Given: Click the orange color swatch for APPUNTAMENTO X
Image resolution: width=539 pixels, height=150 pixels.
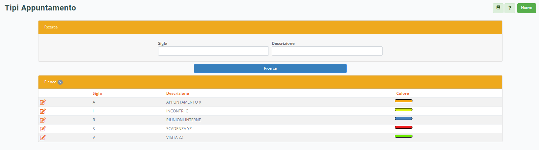Looking at the screenshot, I should (x=403, y=101).
